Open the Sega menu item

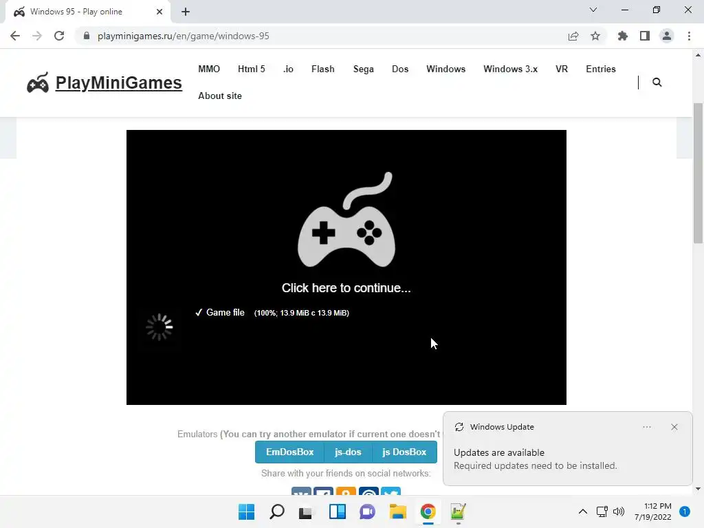point(363,69)
